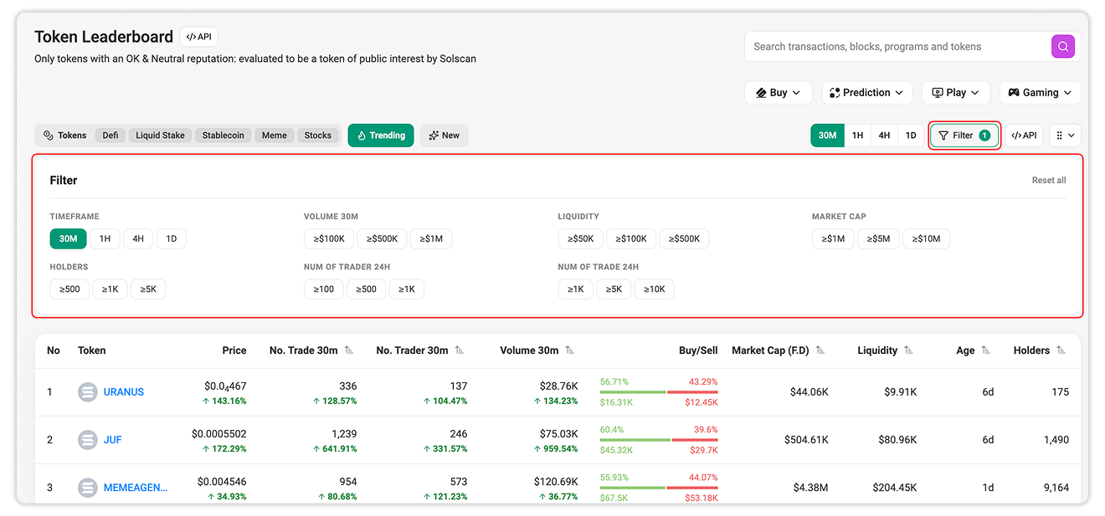Toggle the Filter panel button
This screenshot has width=1105, height=516.
[964, 135]
